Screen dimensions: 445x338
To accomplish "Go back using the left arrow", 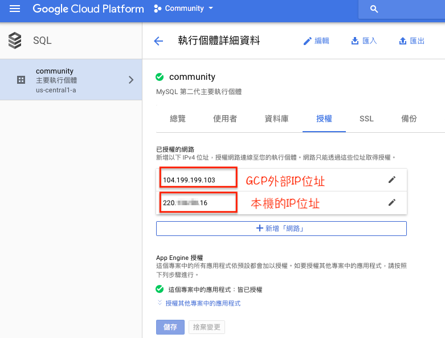I will click(x=158, y=41).
